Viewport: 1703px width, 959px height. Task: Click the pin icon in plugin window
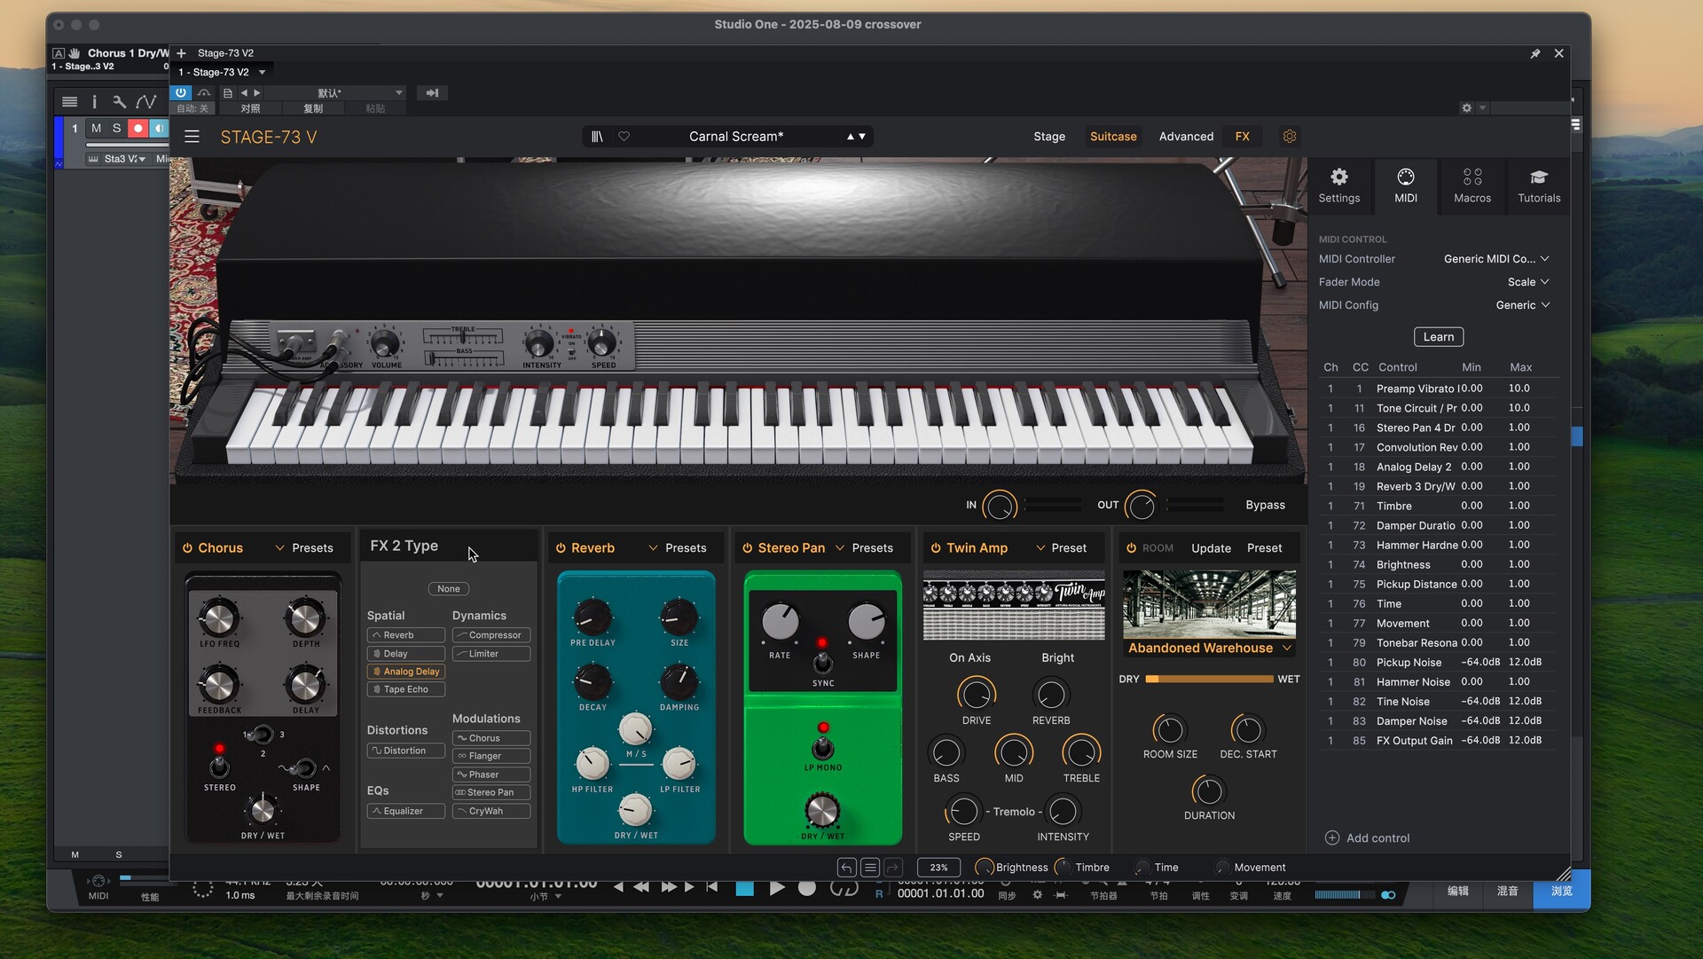coord(1535,53)
